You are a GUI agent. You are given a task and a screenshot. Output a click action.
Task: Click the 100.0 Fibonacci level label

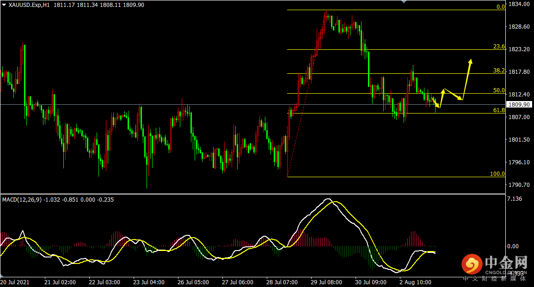click(497, 174)
